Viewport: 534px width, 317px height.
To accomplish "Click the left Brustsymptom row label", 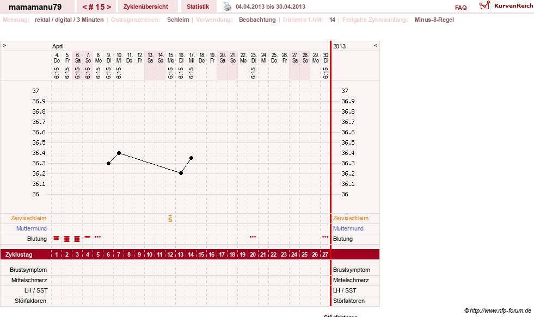I will tap(28, 270).
